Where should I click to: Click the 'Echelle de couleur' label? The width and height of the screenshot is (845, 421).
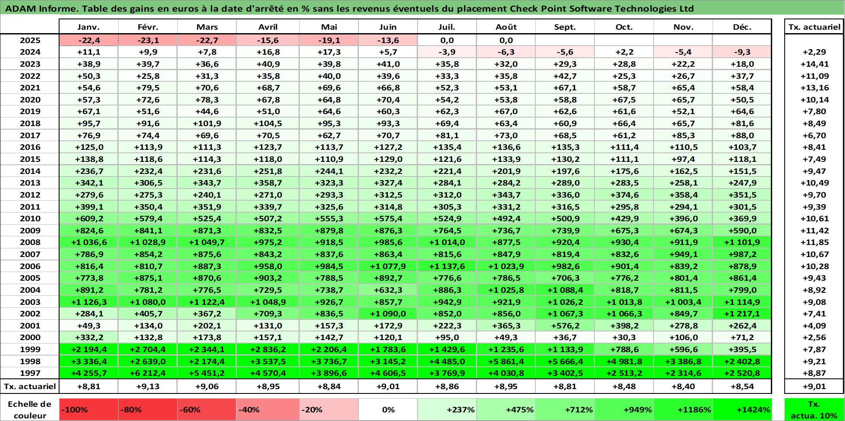pos(30,409)
